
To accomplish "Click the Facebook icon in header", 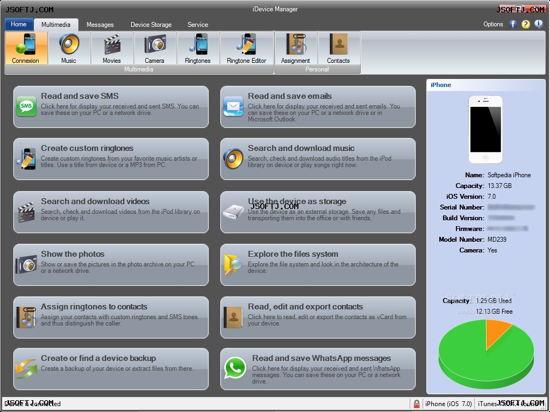I will coord(513,24).
